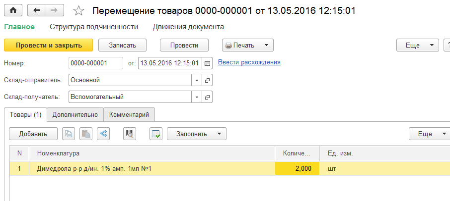The height and width of the screenshot is (201, 450).
Task: Paste rows with the clipboard icon
Action: tap(86, 134)
